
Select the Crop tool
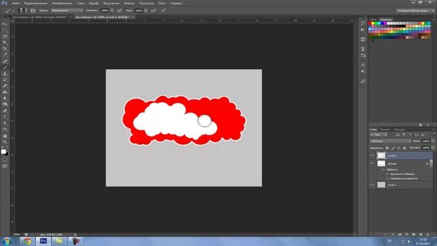pos(5,49)
